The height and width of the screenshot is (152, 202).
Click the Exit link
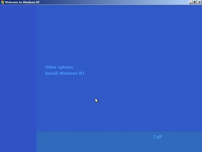(x=158, y=137)
